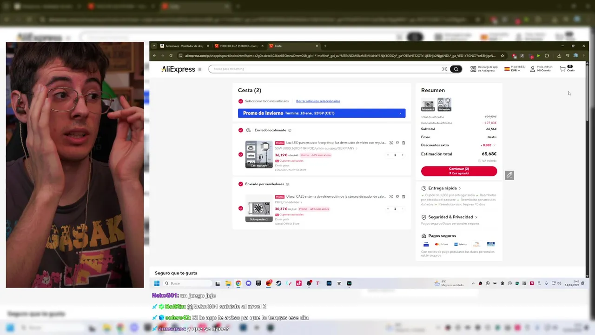Open a new browser tab
Image resolution: width=595 pixels, height=335 pixels.
click(325, 46)
